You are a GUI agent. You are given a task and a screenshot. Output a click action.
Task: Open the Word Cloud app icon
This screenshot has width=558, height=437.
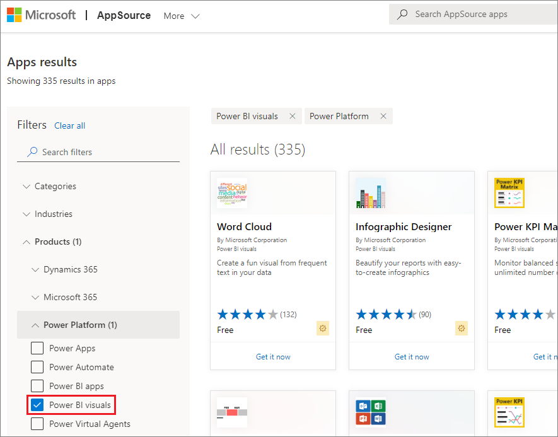(x=232, y=193)
